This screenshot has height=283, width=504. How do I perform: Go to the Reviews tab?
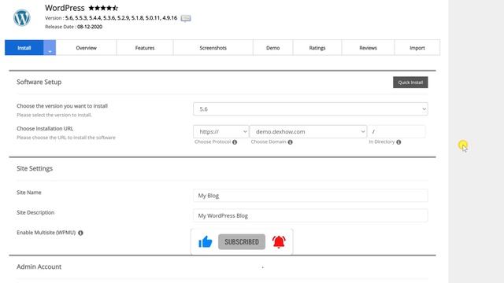(368, 48)
